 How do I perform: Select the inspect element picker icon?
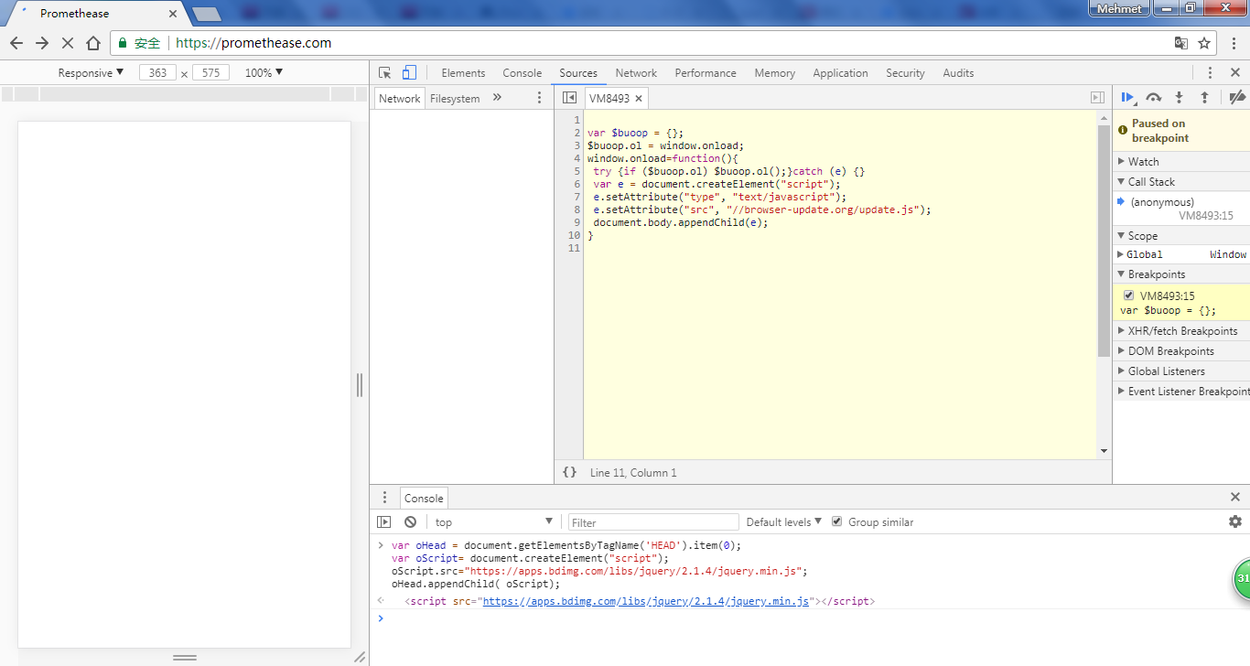pyautogui.click(x=385, y=73)
